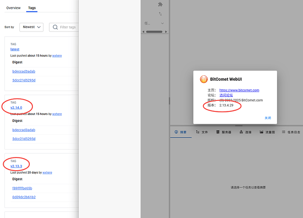Click the horizontal splitter handle above bottom tabs
The height and width of the screenshot is (218, 303).
(x=239, y=126)
